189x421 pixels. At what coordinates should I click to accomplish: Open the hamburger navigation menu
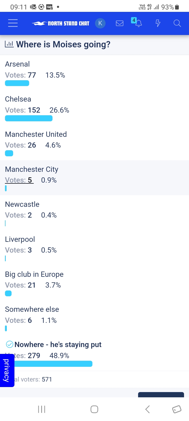pos(13,23)
